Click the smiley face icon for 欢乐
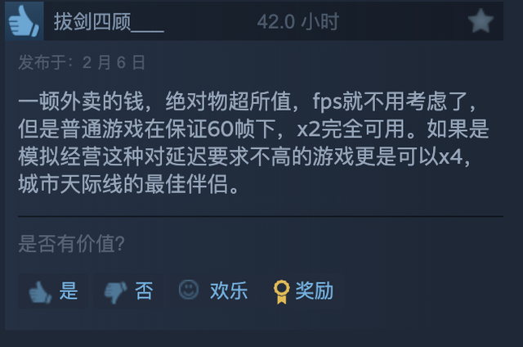This screenshot has height=347, width=523. point(189,290)
